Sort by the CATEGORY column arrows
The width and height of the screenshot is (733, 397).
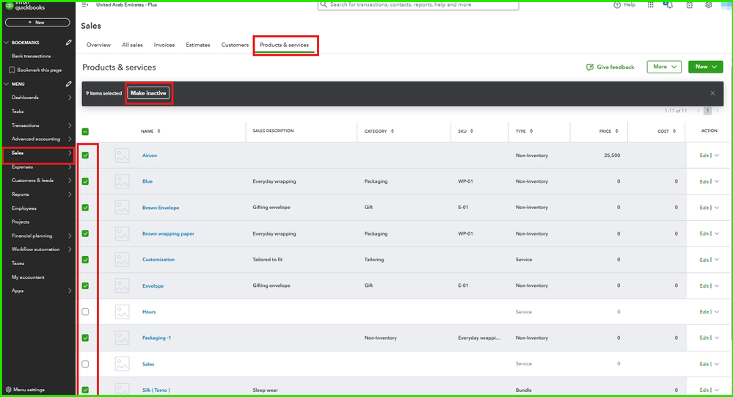tap(393, 131)
